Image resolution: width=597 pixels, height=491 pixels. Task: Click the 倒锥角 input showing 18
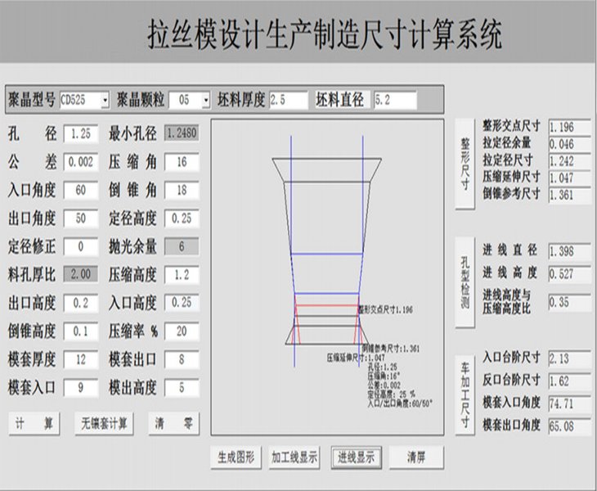(182, 190)
